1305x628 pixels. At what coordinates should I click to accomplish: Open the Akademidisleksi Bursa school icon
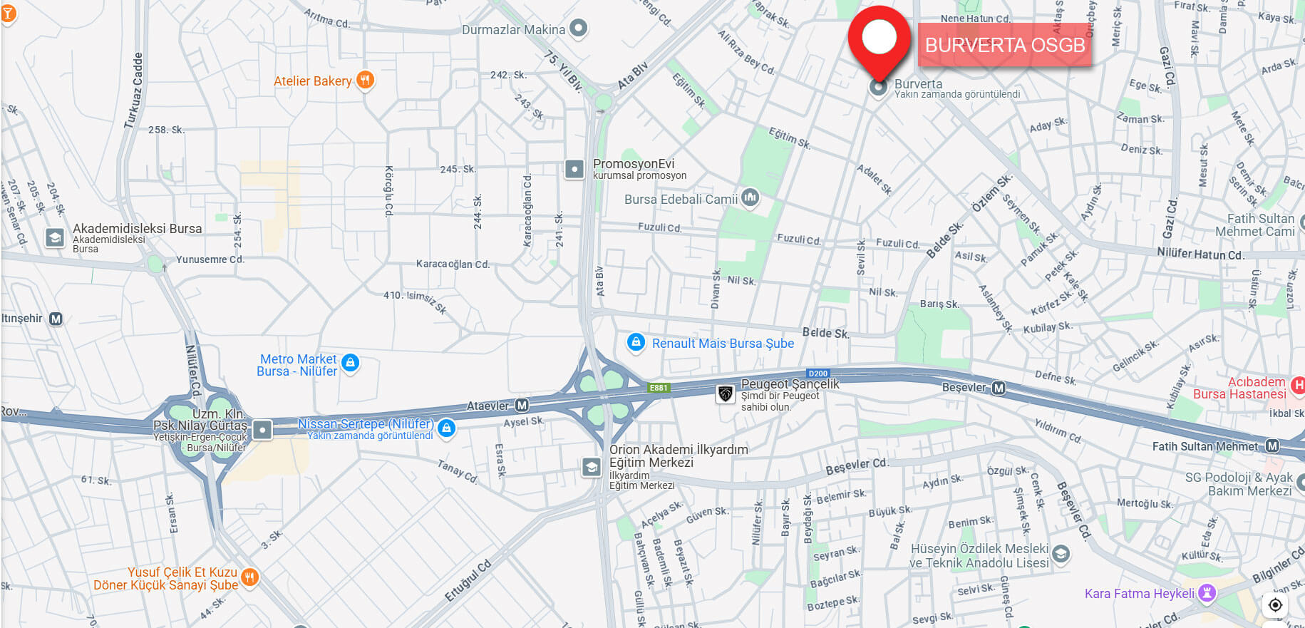pos(55,237)
